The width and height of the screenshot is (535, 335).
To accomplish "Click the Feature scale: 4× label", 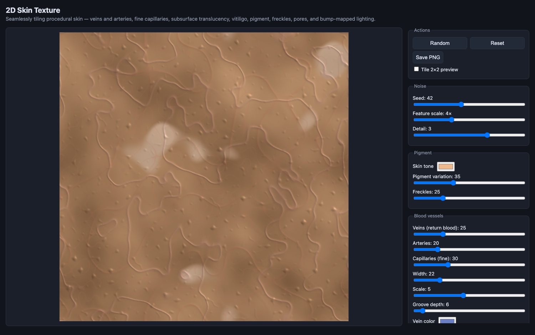I will point(432,113).
